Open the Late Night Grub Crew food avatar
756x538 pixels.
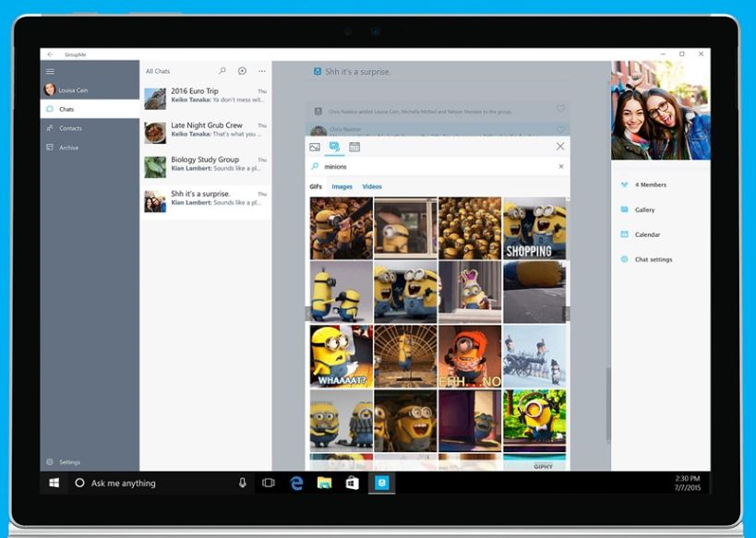[x=155, y=133]
